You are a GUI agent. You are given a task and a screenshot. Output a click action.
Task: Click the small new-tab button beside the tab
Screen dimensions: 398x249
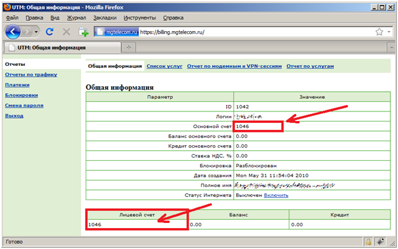click(129, 48)
